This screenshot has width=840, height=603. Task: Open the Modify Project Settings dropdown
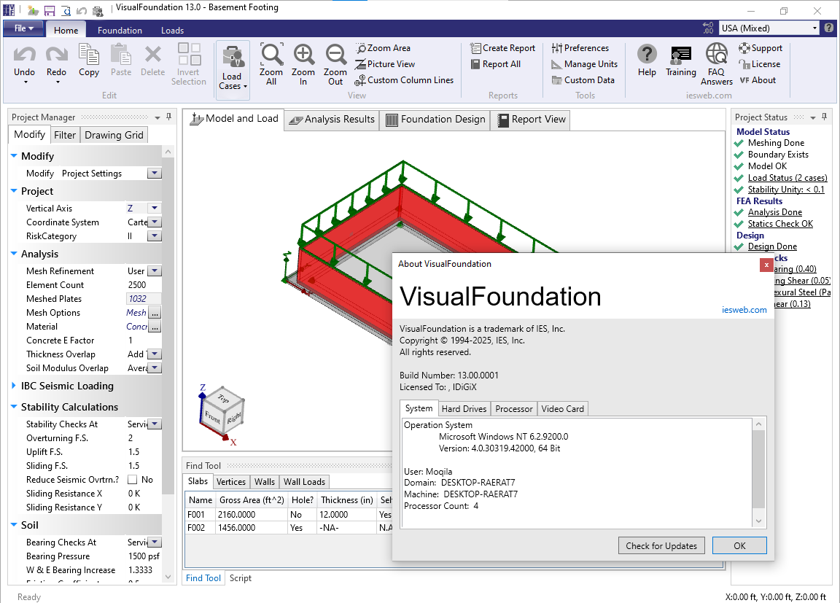click(155, 174)
